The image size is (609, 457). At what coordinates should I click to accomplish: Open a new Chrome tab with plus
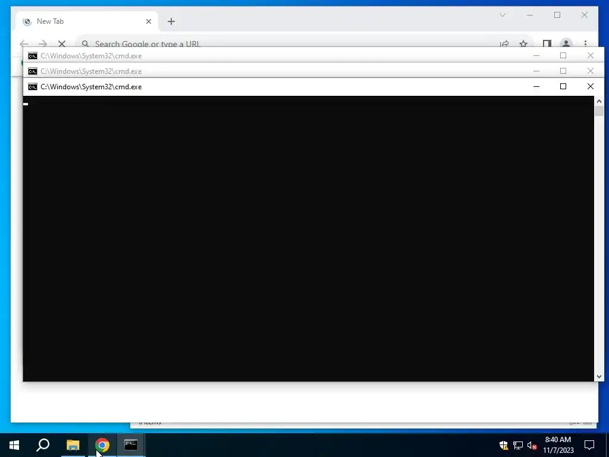[x=171, y=21]
